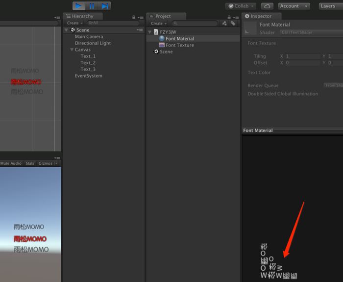Click the Tiling X value field
Viewport: 343px width, 282px height.
[x=302, y=56]
